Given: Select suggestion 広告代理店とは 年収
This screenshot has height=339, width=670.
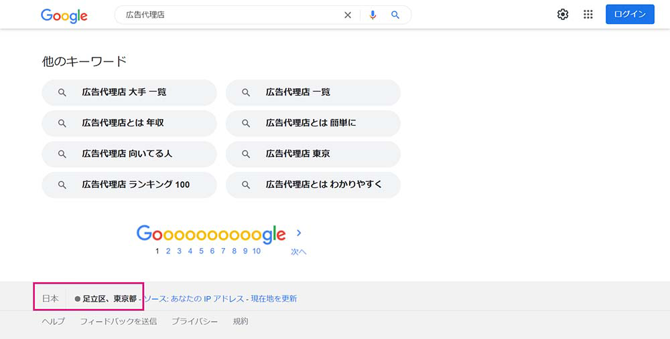Looking at the screenshot, I should click(x=129, y=123).
